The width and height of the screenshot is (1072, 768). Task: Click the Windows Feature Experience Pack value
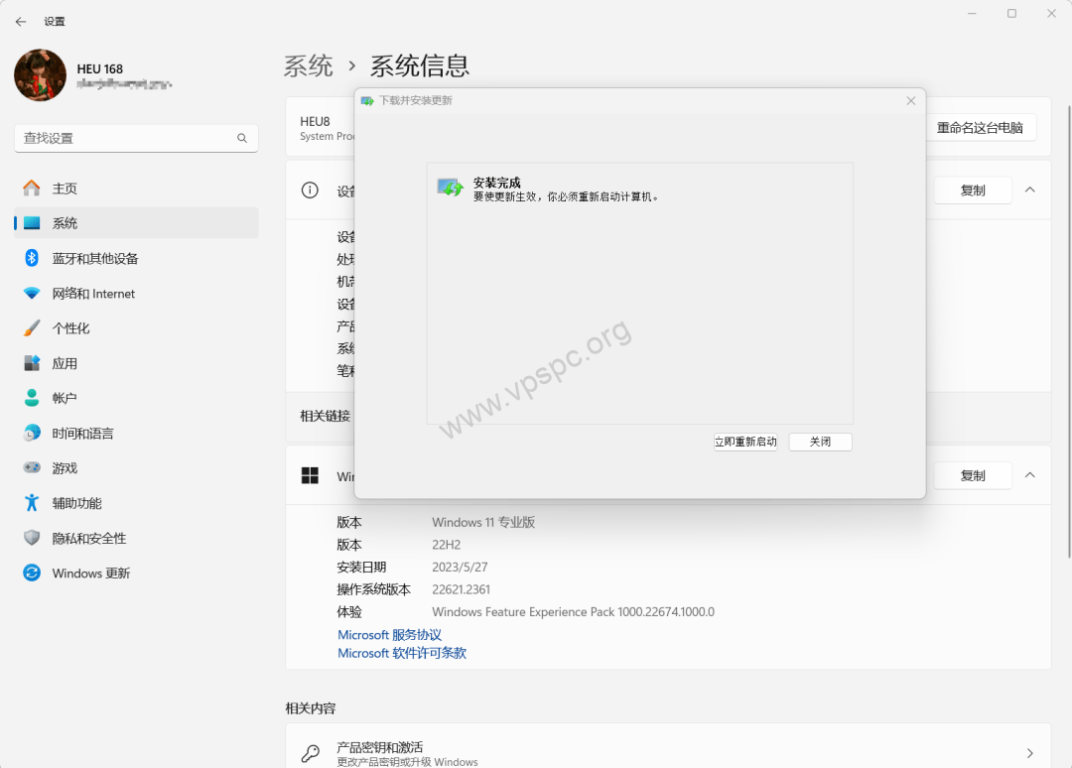coord(573,612)
